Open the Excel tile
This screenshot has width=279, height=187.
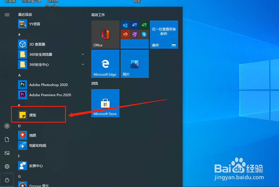coord(145,25)
